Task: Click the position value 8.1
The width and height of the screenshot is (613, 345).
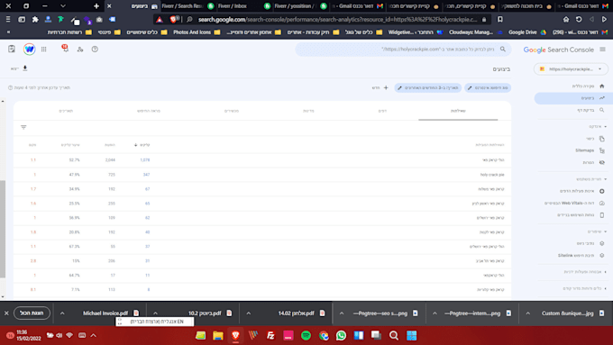Action: click(x=33, y=290)
